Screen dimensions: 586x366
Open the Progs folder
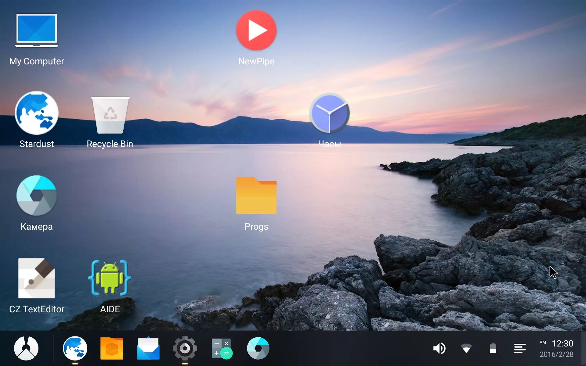(256, 196)
